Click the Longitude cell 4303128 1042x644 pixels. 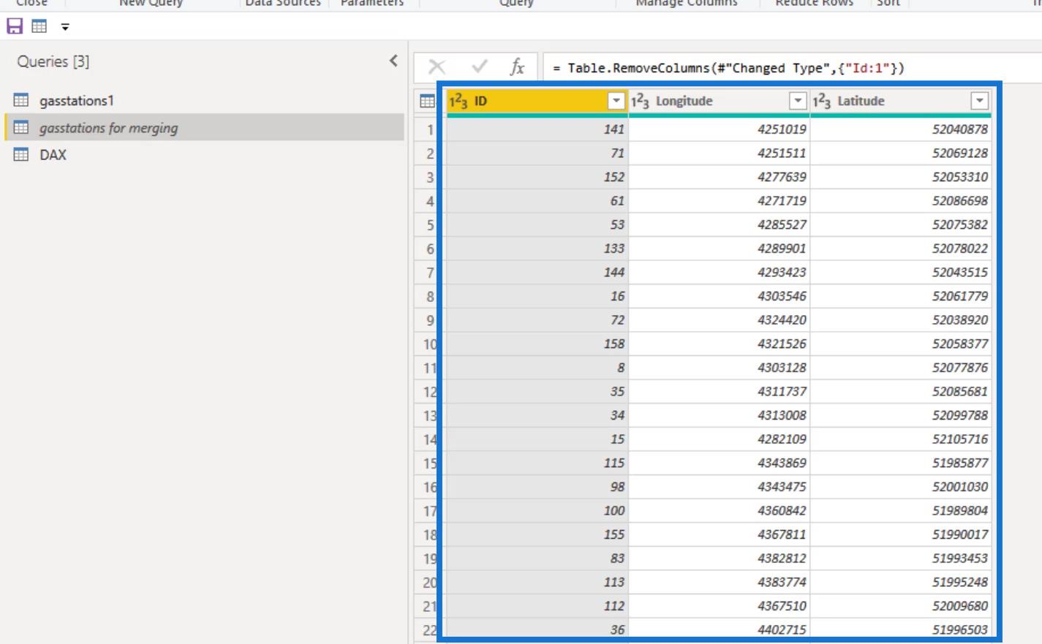(719, 368)
